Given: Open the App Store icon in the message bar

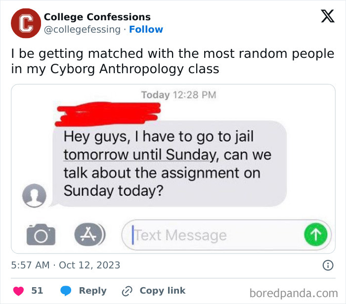Looking at the screenshot, I should [x=89, y=234].
